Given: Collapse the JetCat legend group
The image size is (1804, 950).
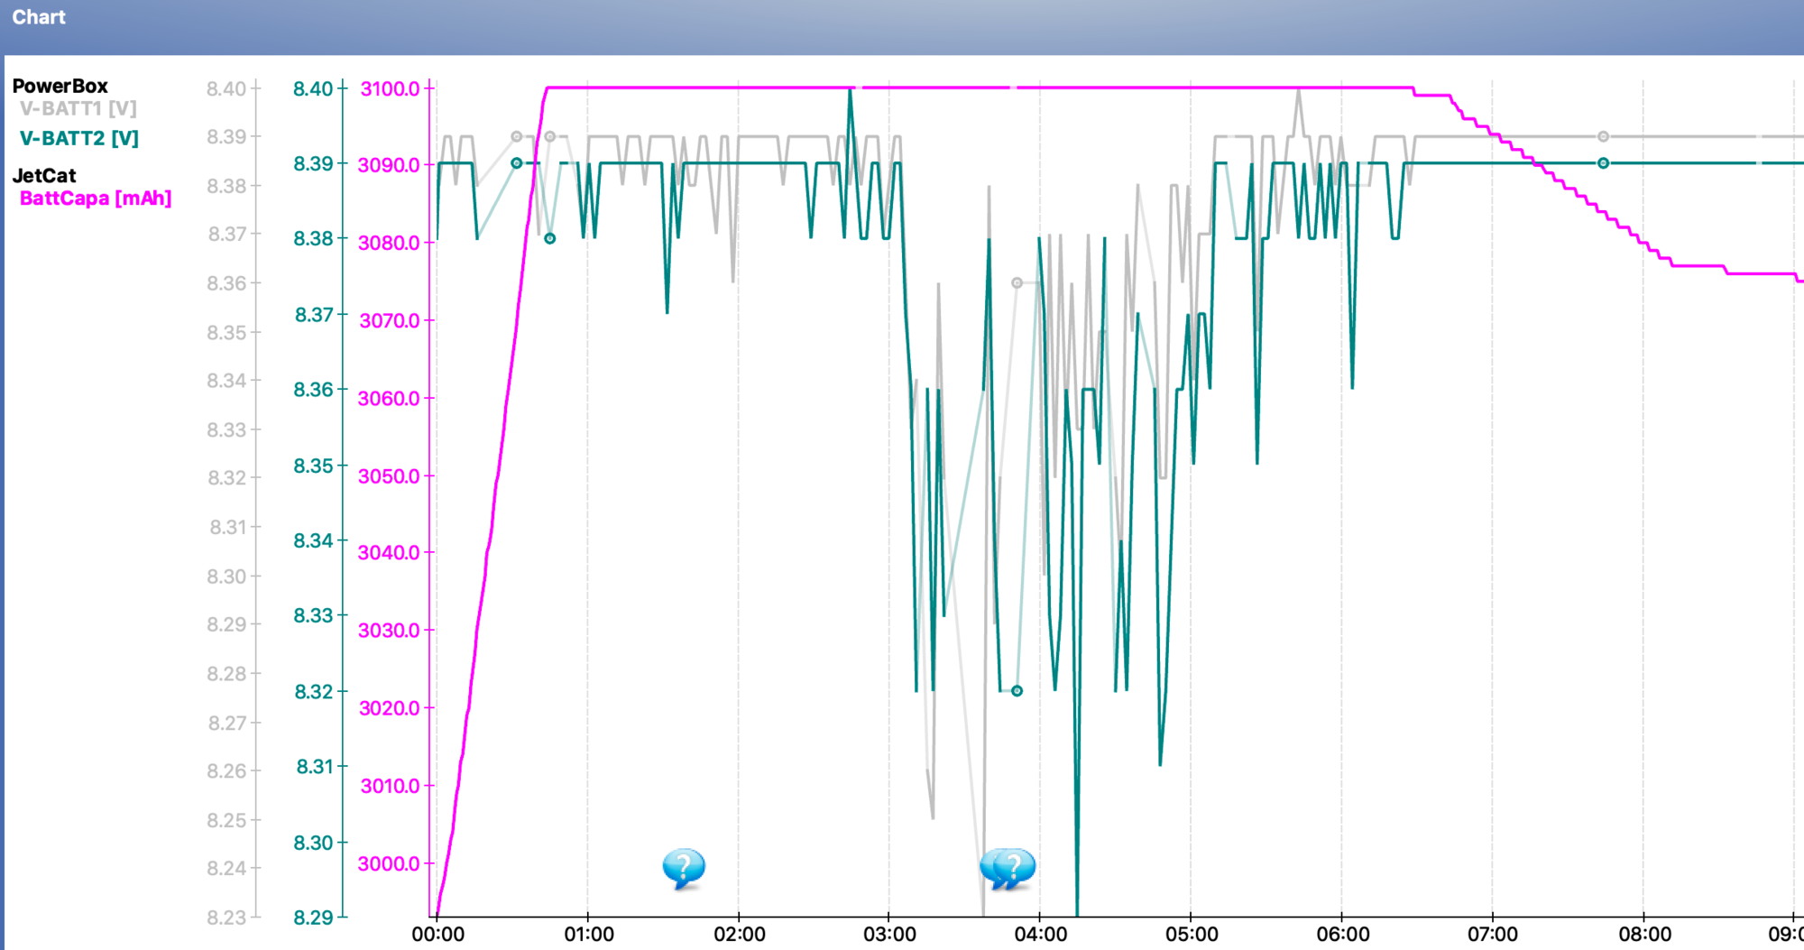Looking at the screenshot, I should (x=44, y=176).
